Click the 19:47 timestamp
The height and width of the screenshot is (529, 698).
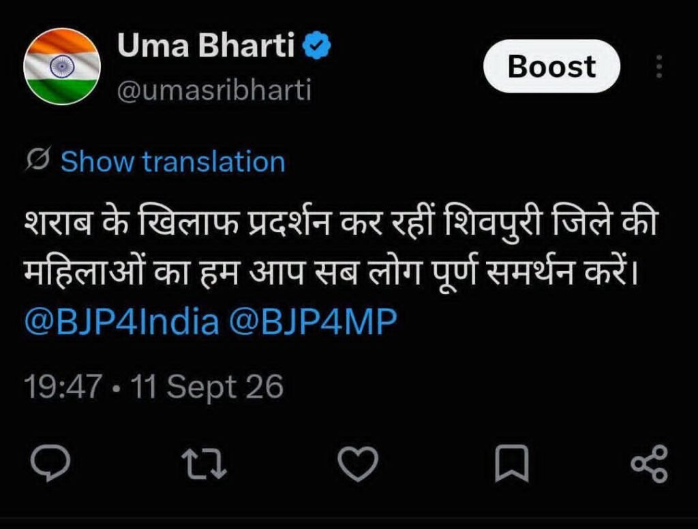(x=63, y=386)
